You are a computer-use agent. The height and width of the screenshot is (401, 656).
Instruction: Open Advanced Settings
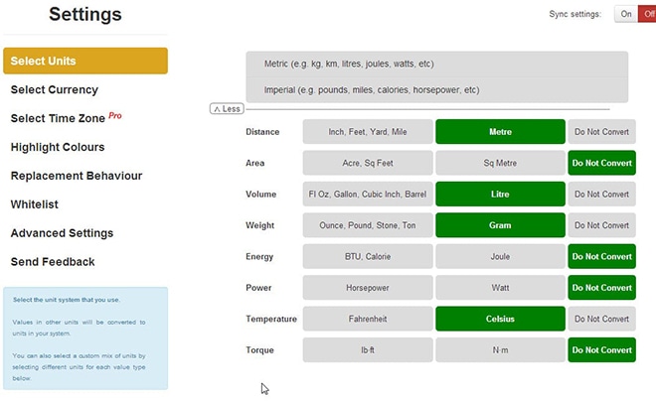[x=62, y=233]
